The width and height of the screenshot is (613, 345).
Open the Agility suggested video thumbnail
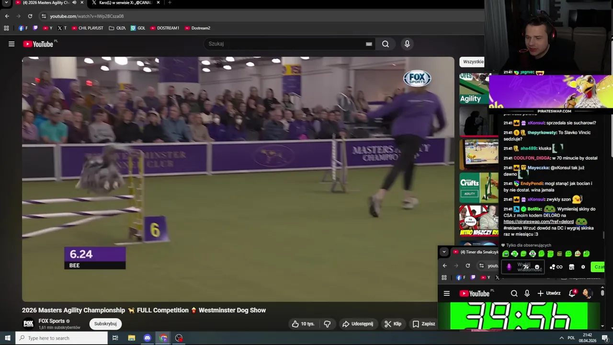click(x=474, y=89)
